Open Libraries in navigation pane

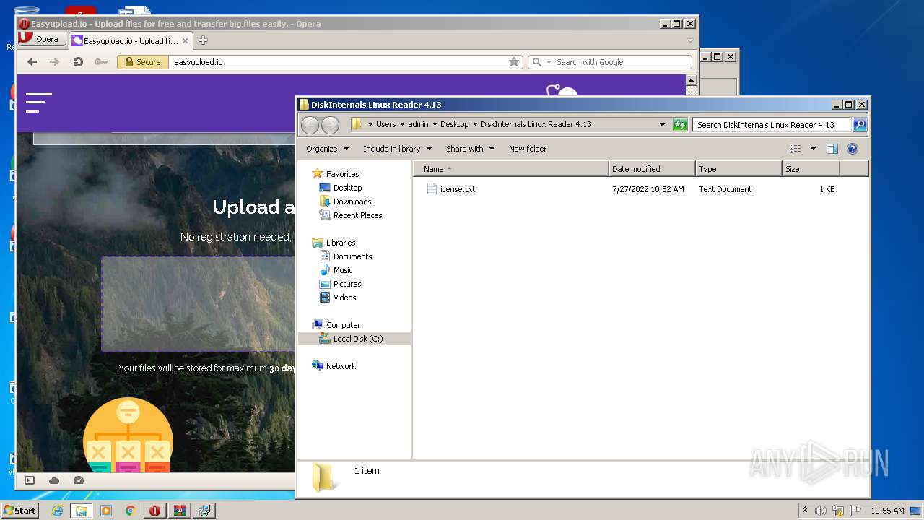coord(340,243)
